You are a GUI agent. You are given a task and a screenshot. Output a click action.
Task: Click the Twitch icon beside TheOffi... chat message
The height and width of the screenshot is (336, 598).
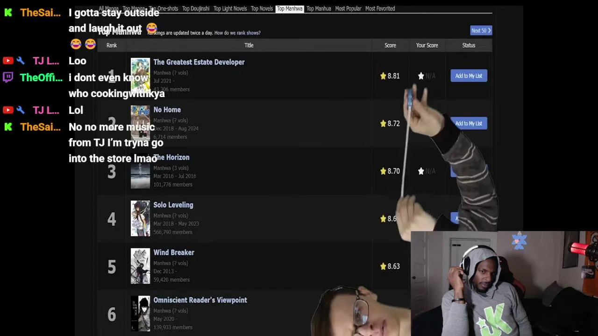8,77
